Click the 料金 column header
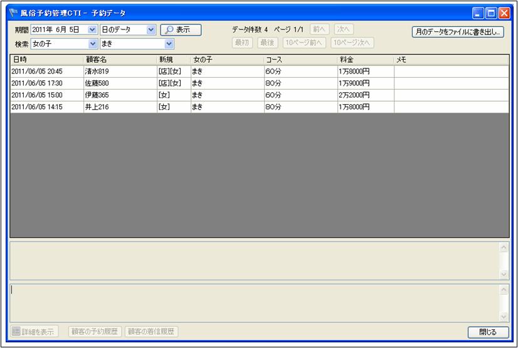Screen dimensions: 518x348 365,59
